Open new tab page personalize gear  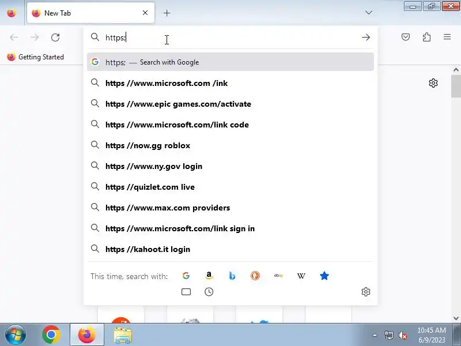(433, 83)
